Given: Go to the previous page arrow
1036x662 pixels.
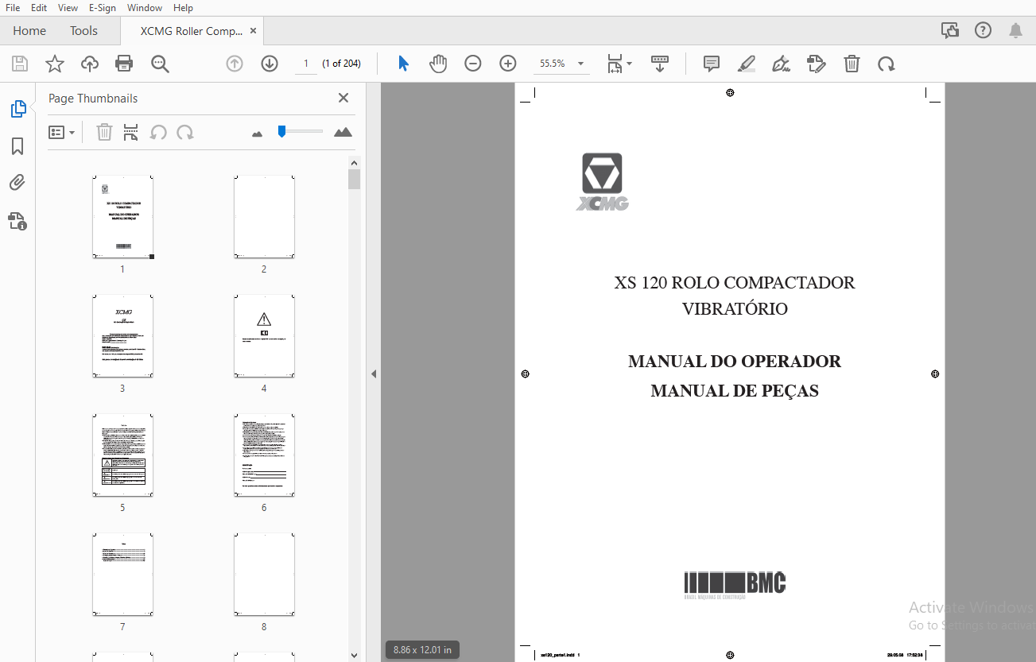Looking at the screenshot, I should (235, 64).
